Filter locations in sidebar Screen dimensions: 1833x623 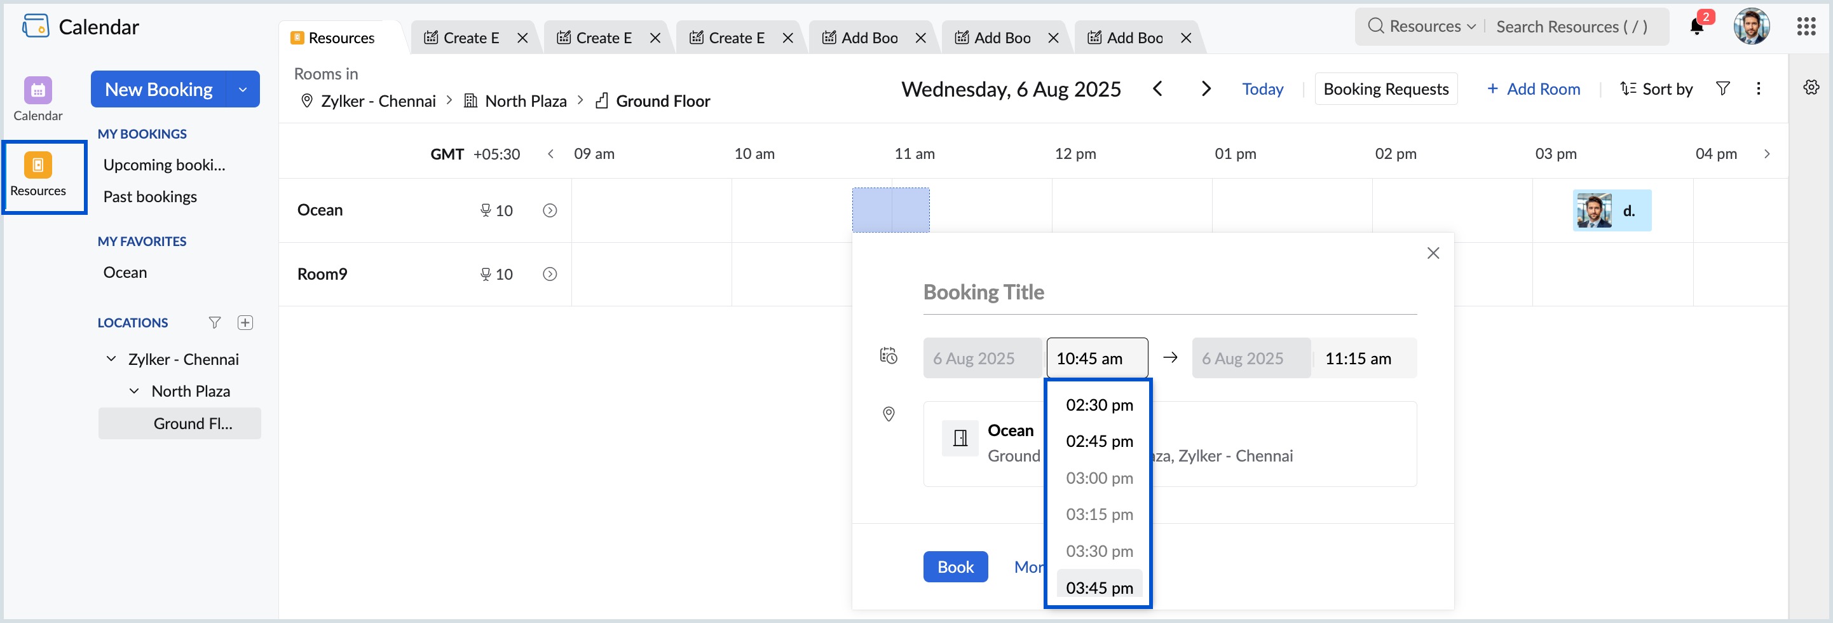tap(214, 322)
